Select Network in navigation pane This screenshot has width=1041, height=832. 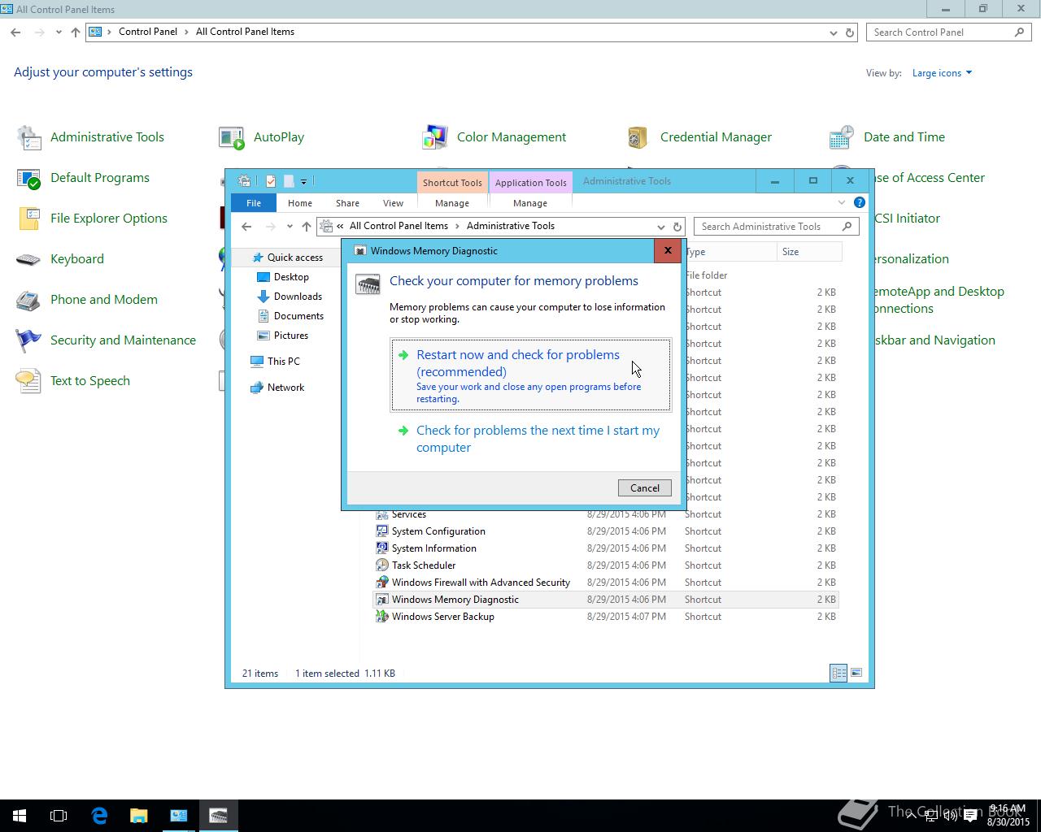277,388
